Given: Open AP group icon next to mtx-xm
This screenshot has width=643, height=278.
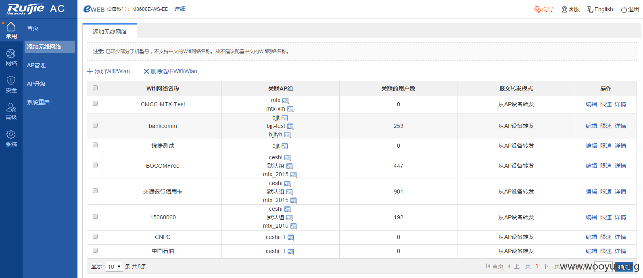Looking at the screenshot, I should pyautogui.click(x=290, y=109).
